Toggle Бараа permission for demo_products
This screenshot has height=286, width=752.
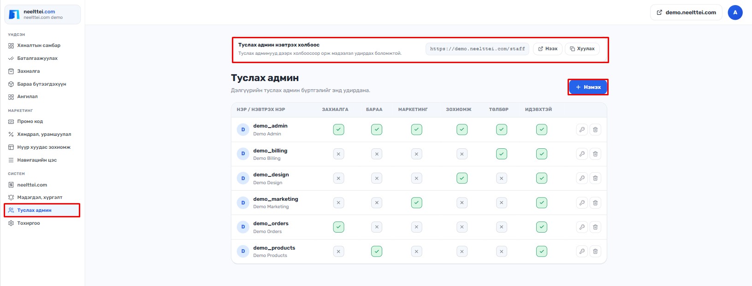tap(377, 251)
